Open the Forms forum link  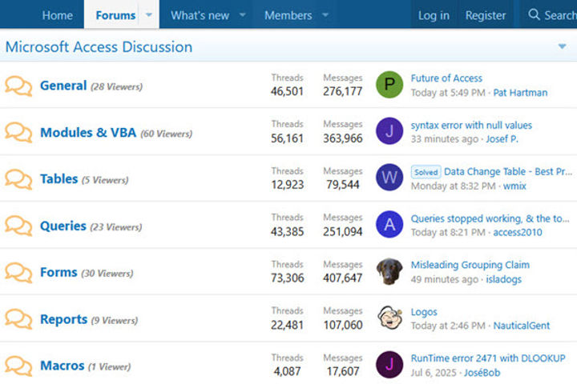point(59,272)
